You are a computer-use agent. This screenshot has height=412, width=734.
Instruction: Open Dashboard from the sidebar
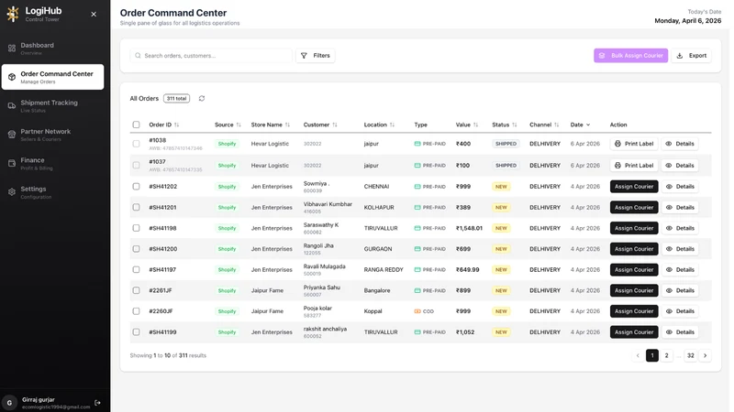(52, 49)
